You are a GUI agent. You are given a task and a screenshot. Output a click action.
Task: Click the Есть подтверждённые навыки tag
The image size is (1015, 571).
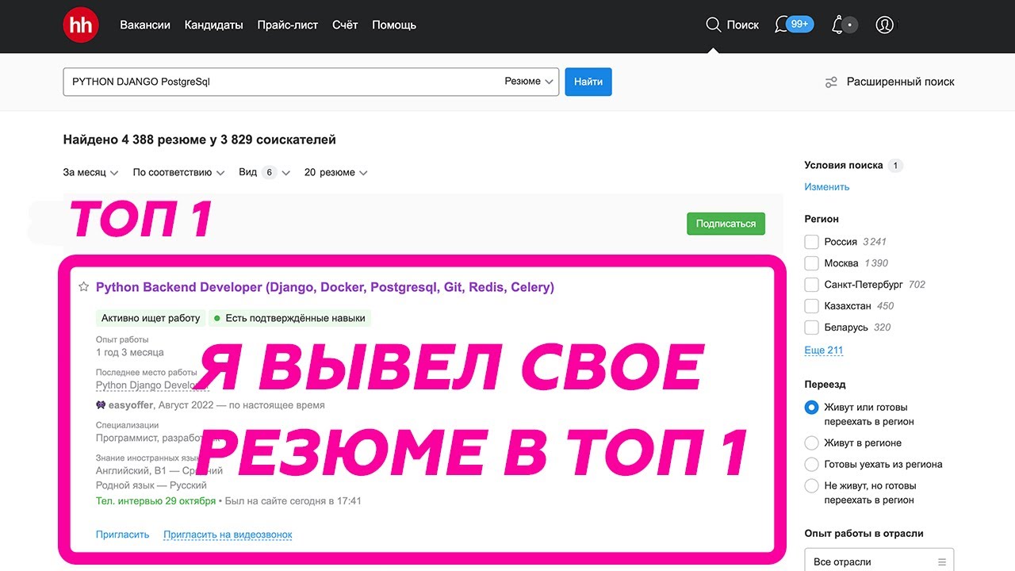tap(290, 318)
